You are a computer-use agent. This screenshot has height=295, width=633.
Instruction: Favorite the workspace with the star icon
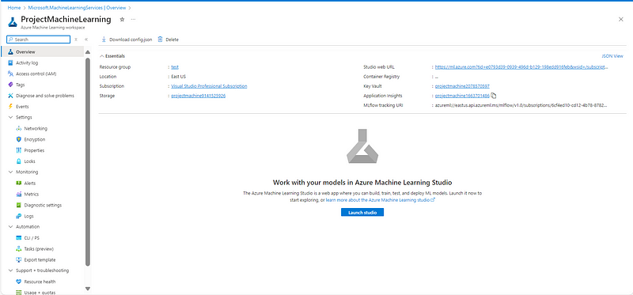[123, 19]
